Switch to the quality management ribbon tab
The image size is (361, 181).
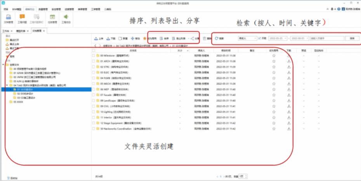pos(43,9)
